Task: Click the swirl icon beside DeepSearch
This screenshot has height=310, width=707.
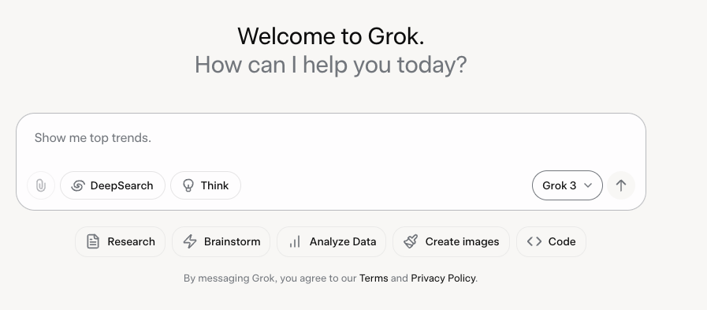Action: click(78, 185)
